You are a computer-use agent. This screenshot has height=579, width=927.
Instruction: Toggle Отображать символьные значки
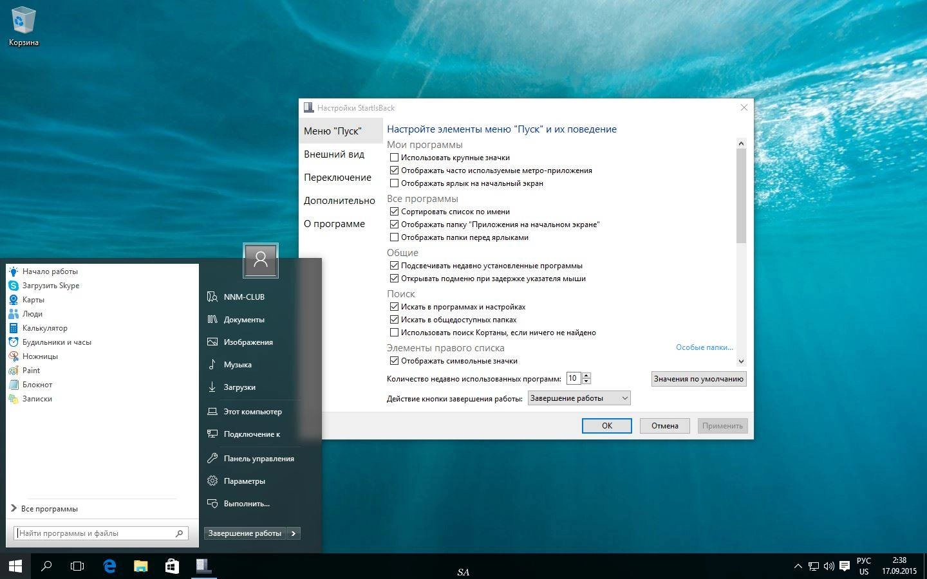click(x=395, y=361)
